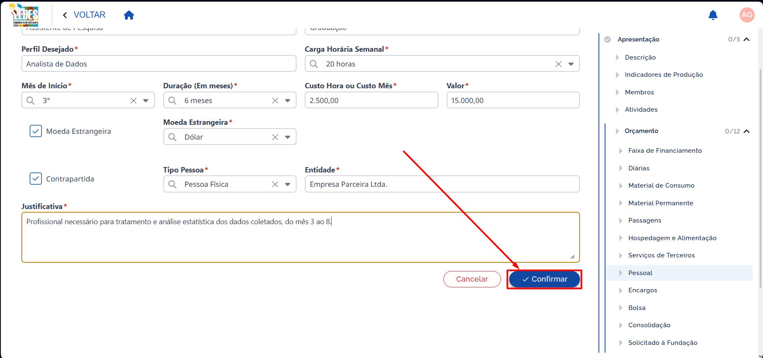The width and height of the screenshot is (763, 358).
Task: Clear the Pessoa Física selection
Action: [x=275, y=184]
